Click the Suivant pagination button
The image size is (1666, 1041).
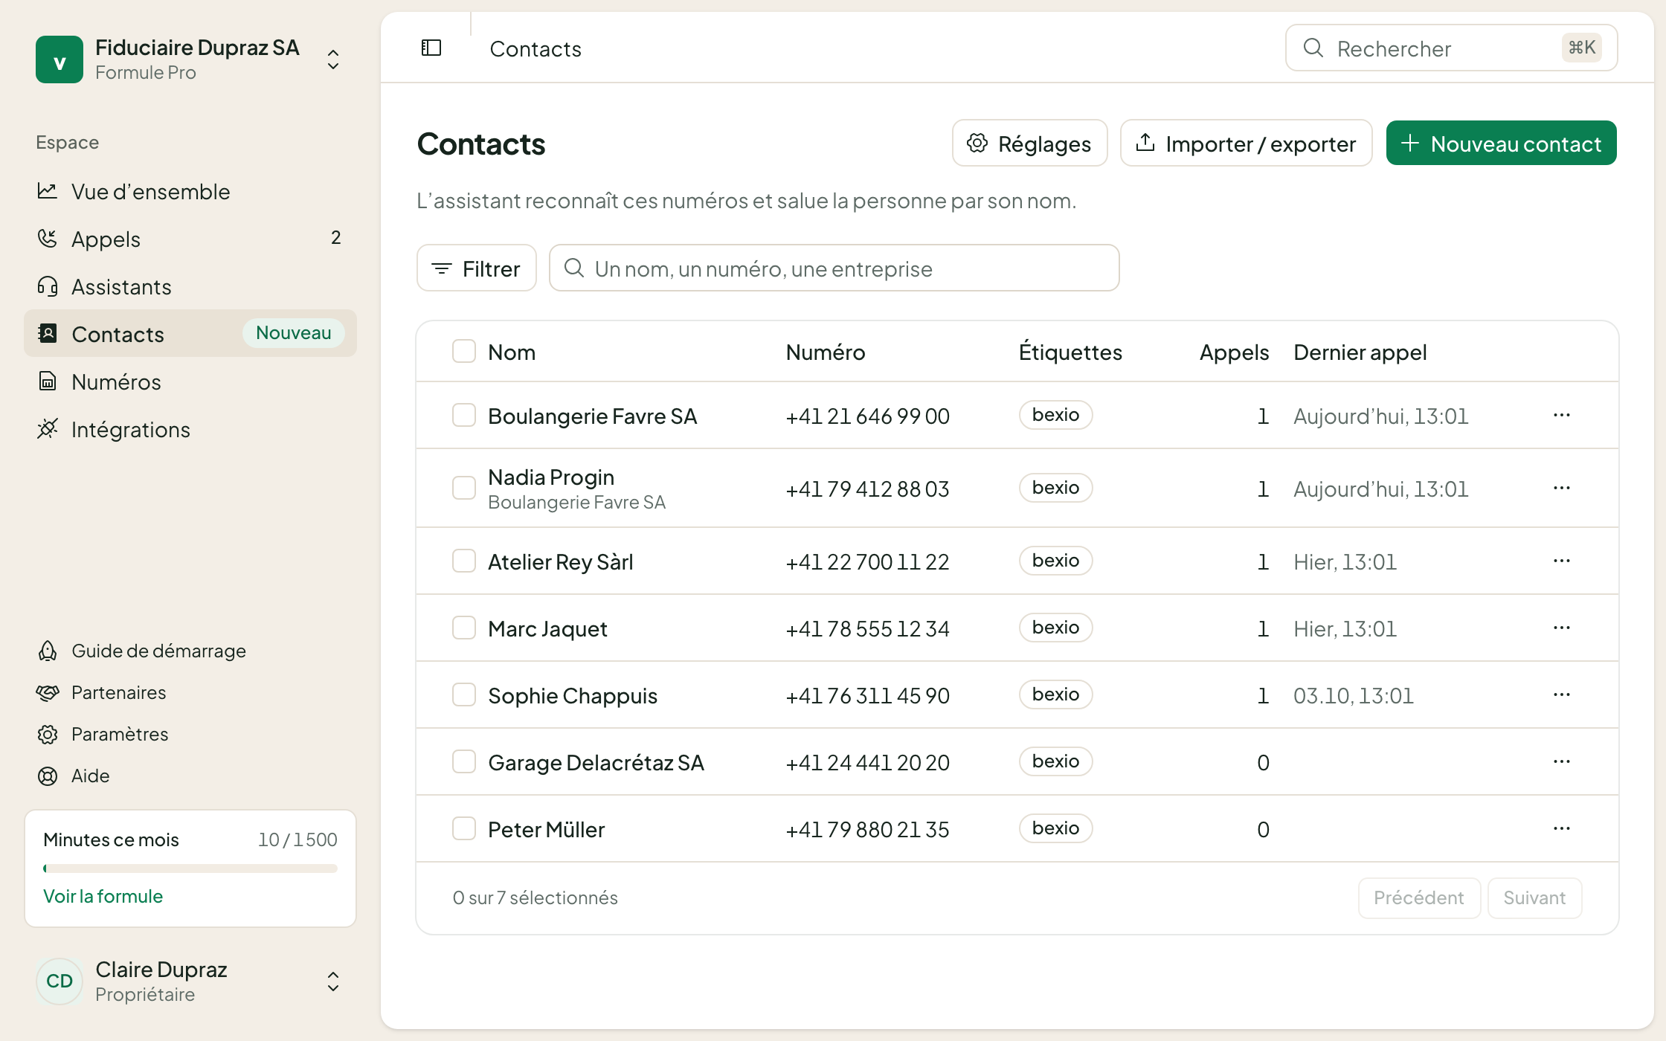(1534, 897)
